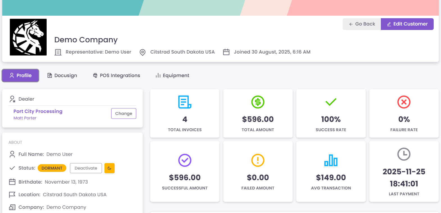
Task: Deactivate the customer account
Action: point(86,168)
